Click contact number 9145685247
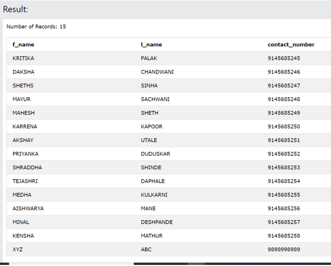The image size is (331, 266). [284, 86]
